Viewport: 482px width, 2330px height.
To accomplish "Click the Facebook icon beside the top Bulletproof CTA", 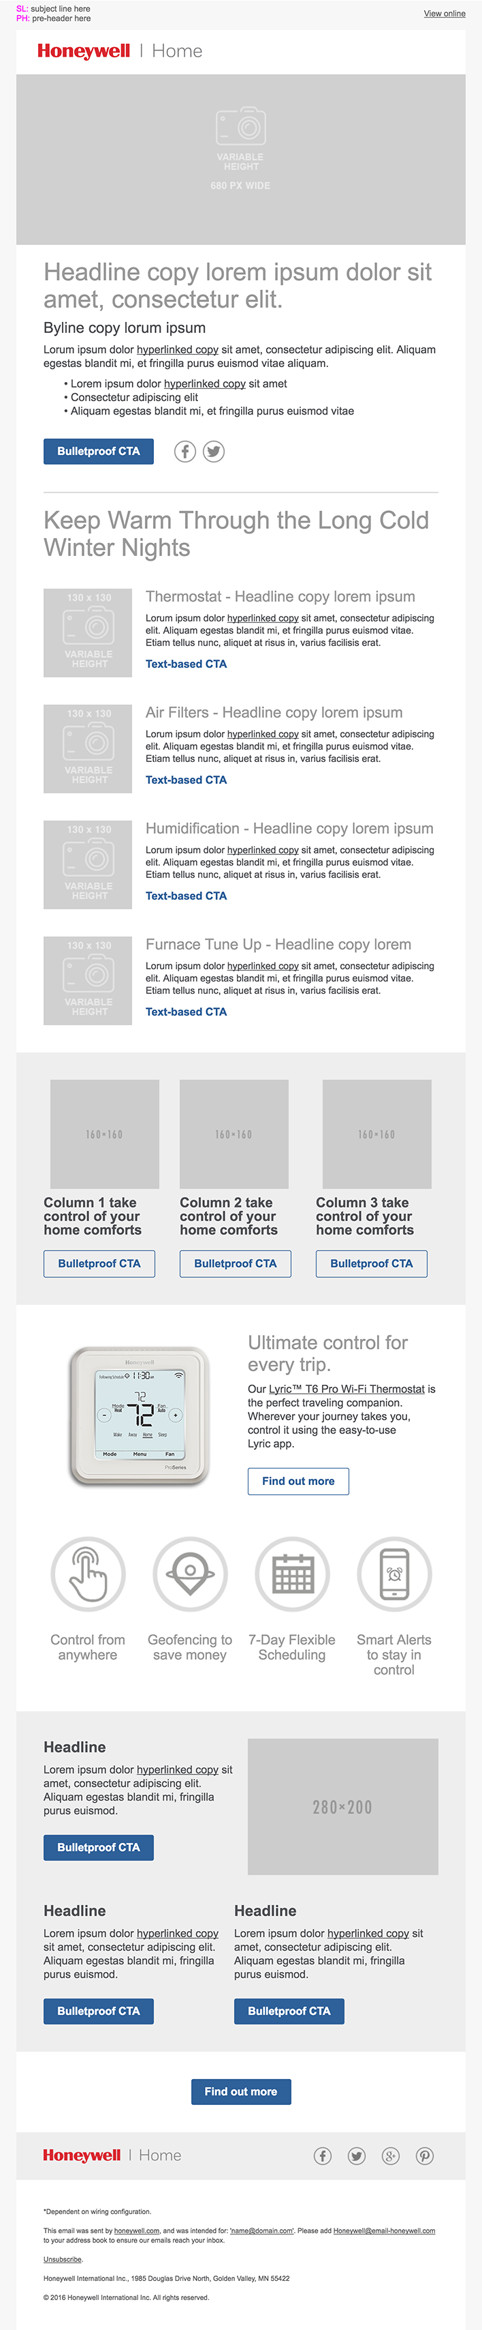I will click(185, 452).
